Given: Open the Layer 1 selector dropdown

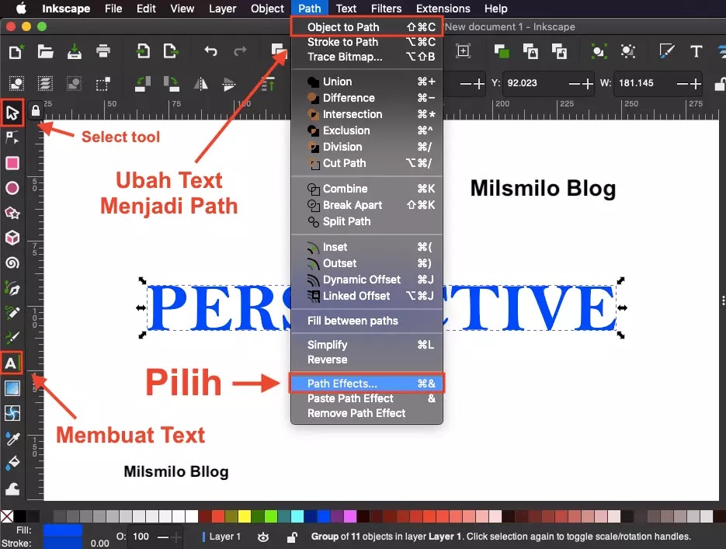Looking at the screenshot, I should [224, 537].
